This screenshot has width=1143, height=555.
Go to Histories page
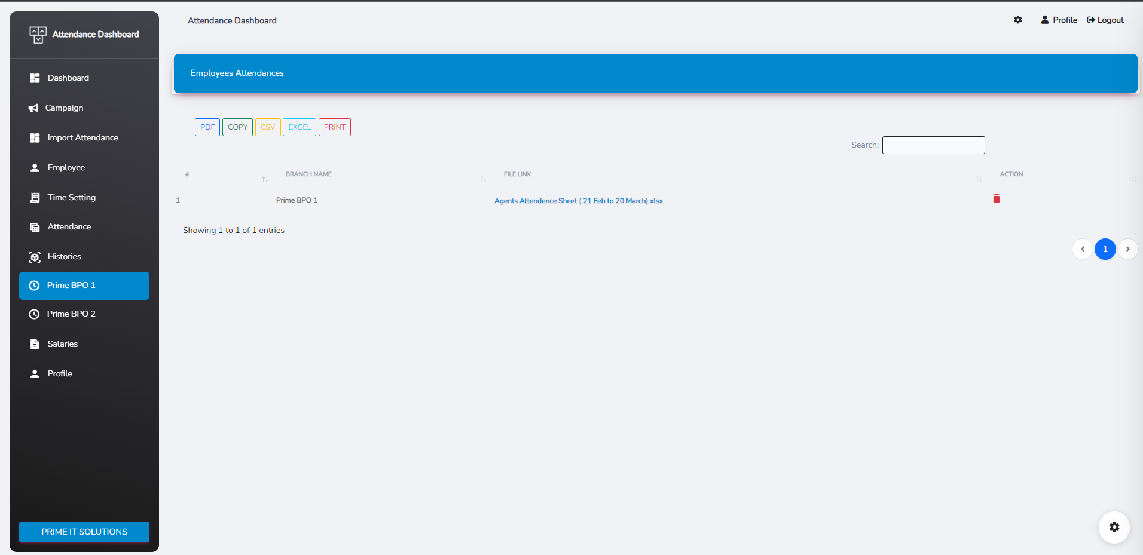click(x=65, y=257)
